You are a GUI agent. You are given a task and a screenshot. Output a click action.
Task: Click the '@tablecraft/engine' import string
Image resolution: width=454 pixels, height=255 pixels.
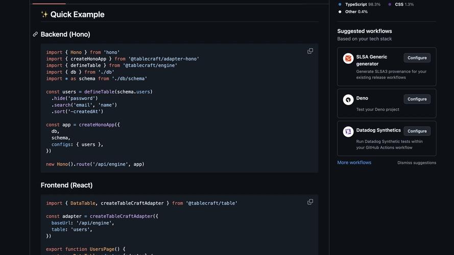coord(150,65)
